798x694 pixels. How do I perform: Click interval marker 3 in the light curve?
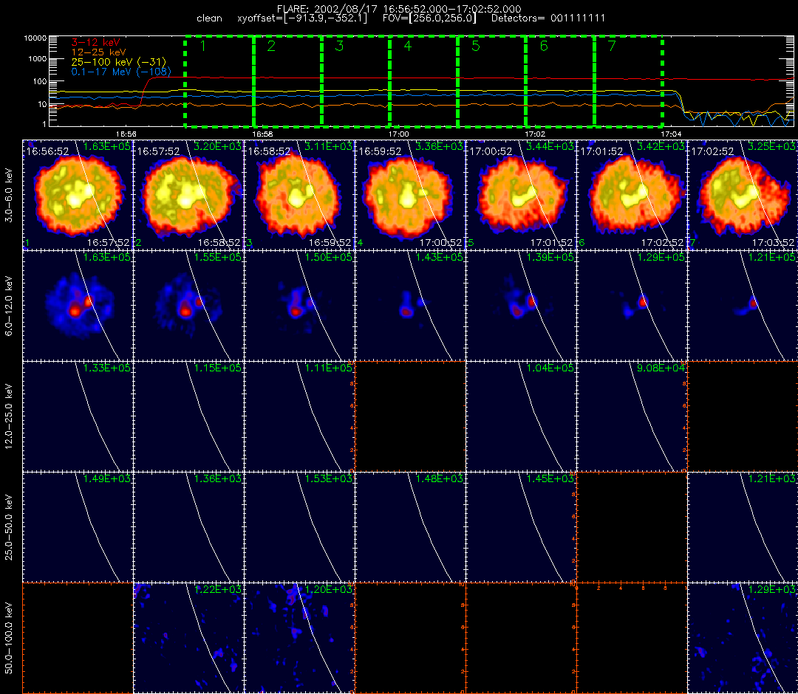pyautogui.click(x=339, y=46)
